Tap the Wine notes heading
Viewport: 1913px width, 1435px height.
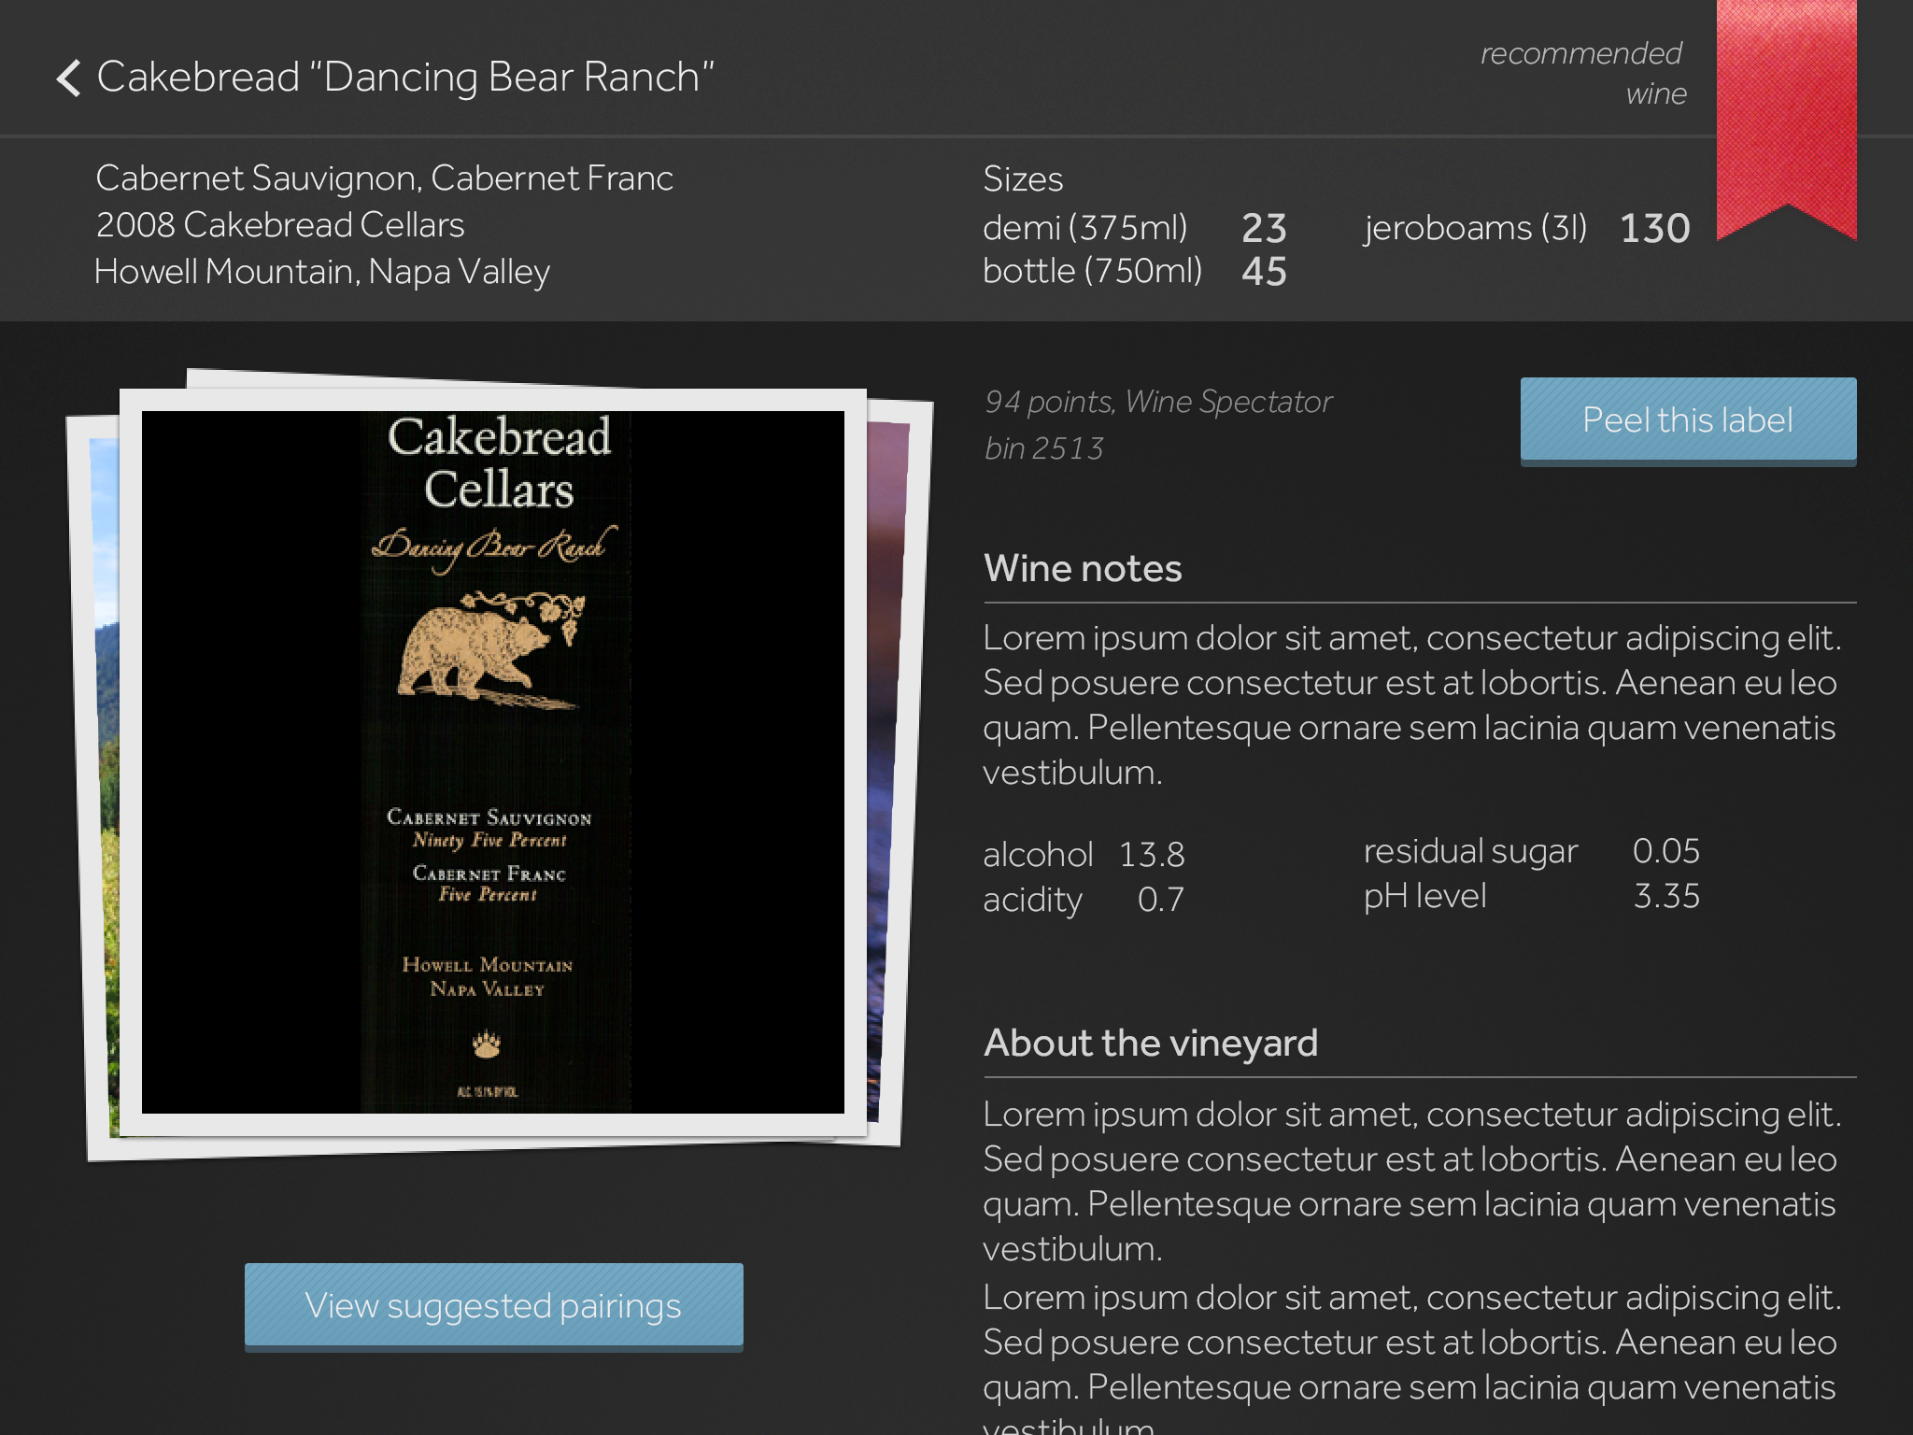(1083, 568)
